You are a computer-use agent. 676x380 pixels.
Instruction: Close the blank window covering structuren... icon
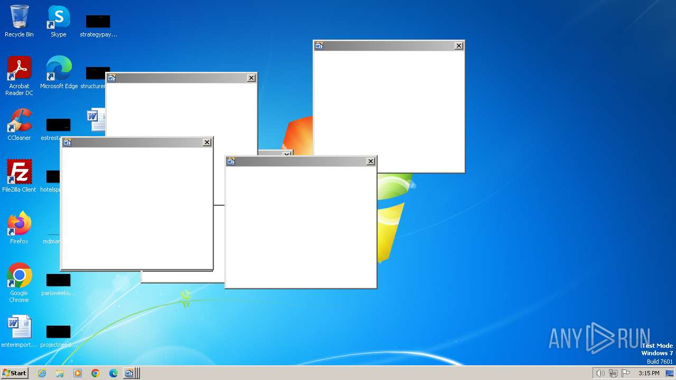[x=251, y=78]
